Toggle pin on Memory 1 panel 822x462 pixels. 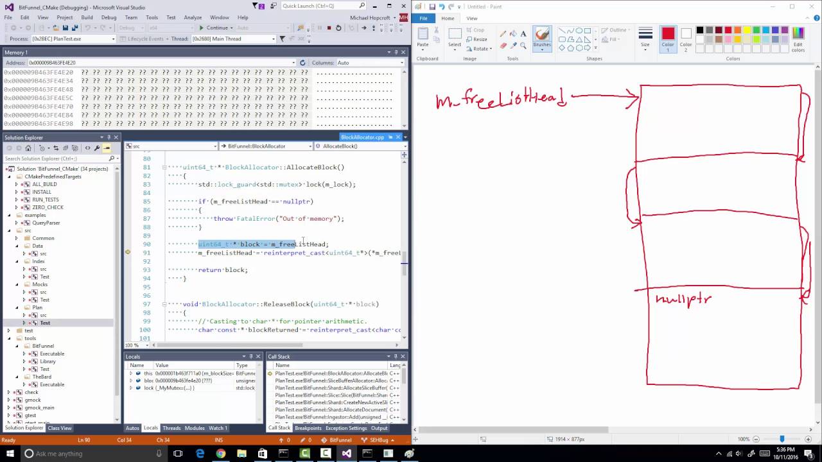point(396,53)
